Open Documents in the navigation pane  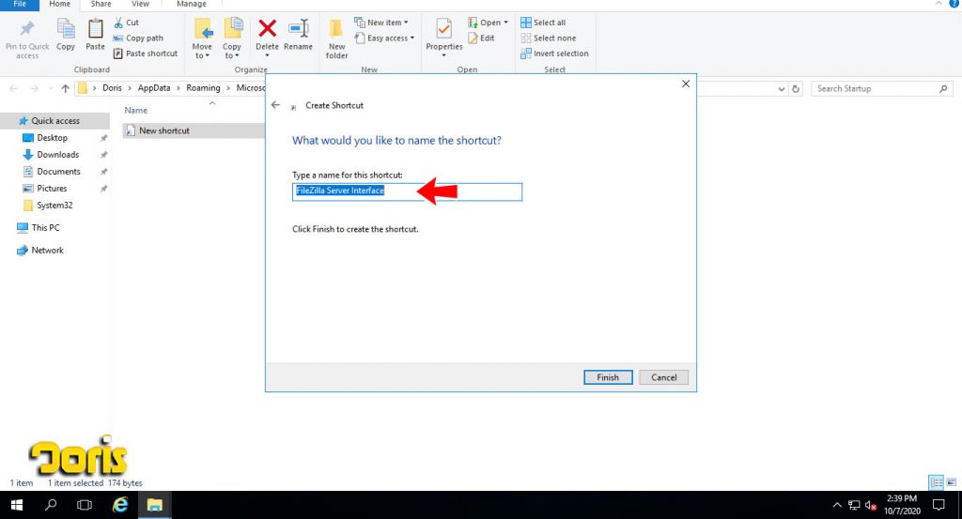pos(58,172)
